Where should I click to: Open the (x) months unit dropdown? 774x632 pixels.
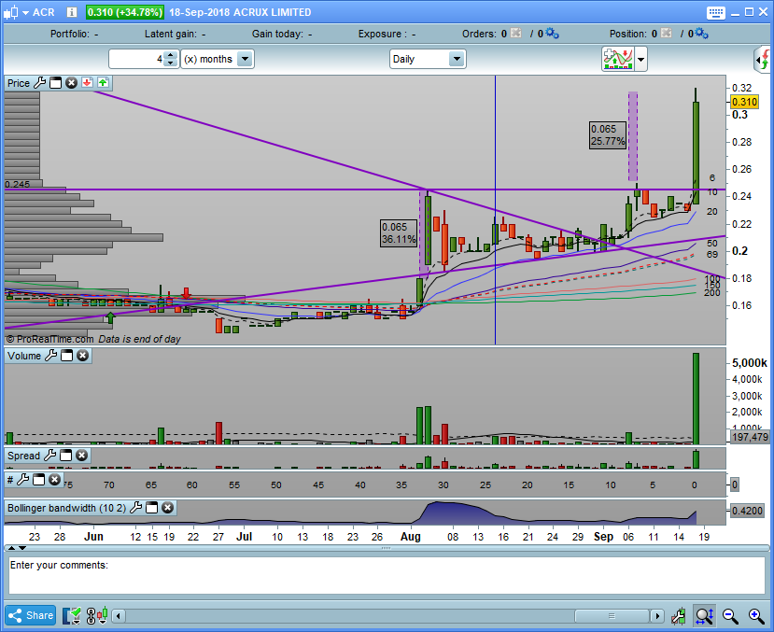[245, 59]
